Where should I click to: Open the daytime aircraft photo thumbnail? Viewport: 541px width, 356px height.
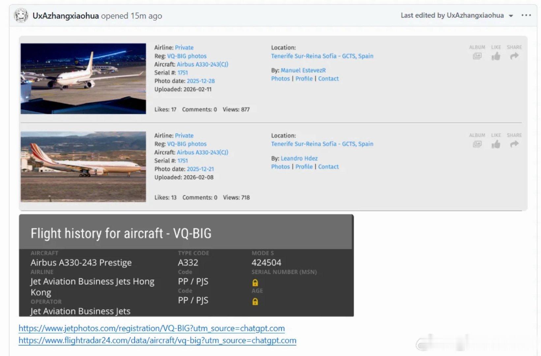click(x=83, y=166)
